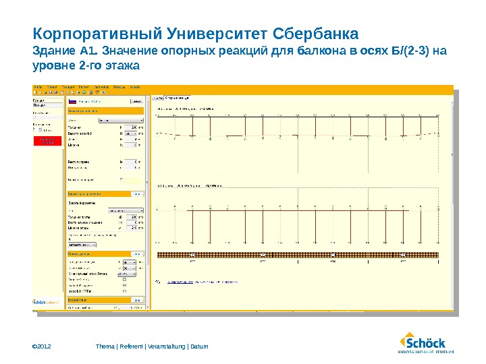Toggle the checked checkbox above Isokorb® XT

tap(124, 285)
